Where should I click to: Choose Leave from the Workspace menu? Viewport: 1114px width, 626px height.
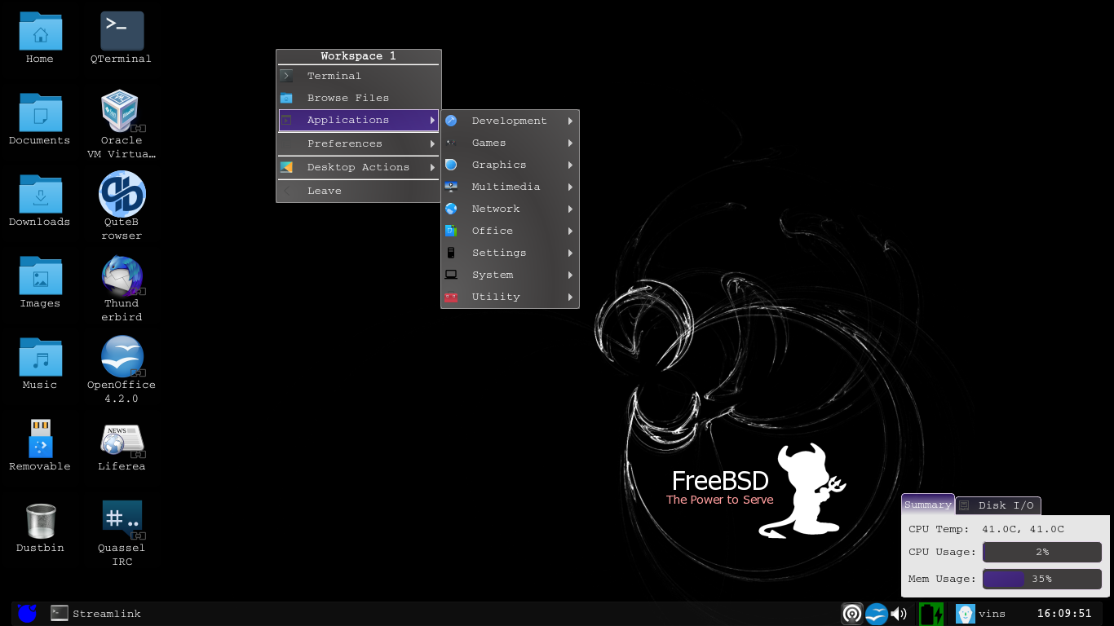click(x=359, y=191)
